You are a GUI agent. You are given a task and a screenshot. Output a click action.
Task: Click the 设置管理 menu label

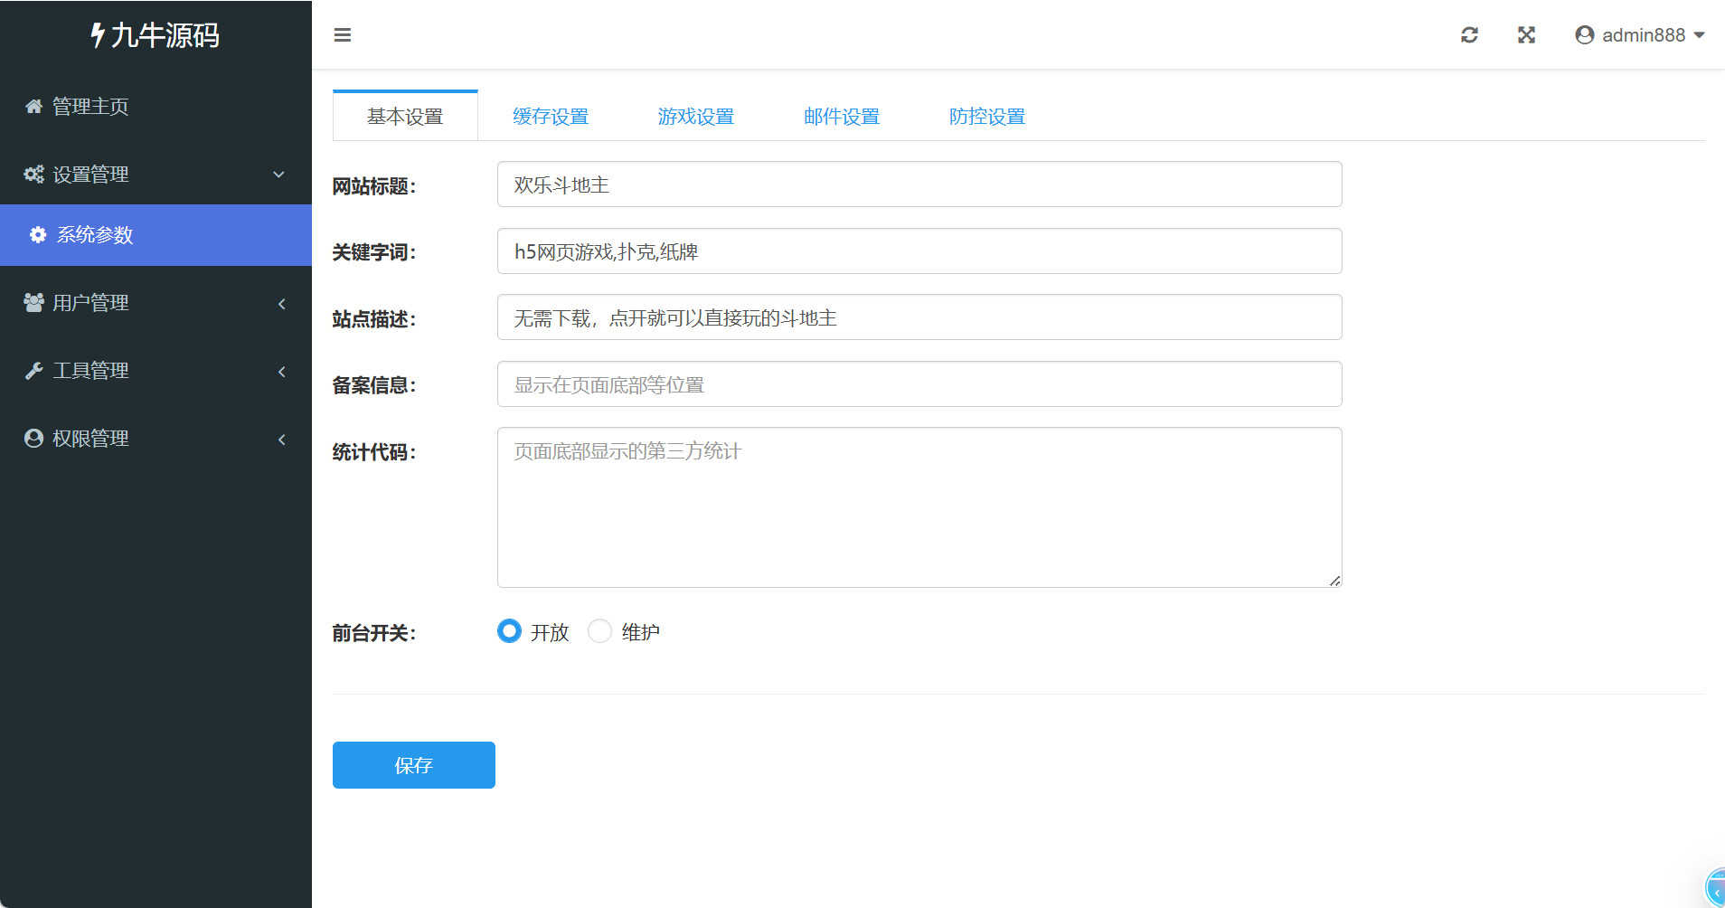pos(90,174)
